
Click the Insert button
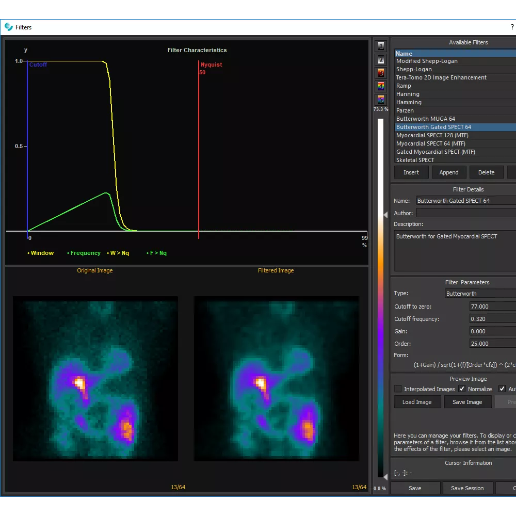point(411,172)
